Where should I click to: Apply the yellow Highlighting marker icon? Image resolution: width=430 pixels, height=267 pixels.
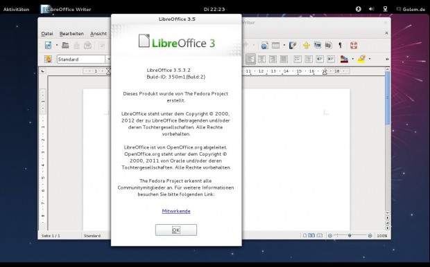(x=361, y=59)
